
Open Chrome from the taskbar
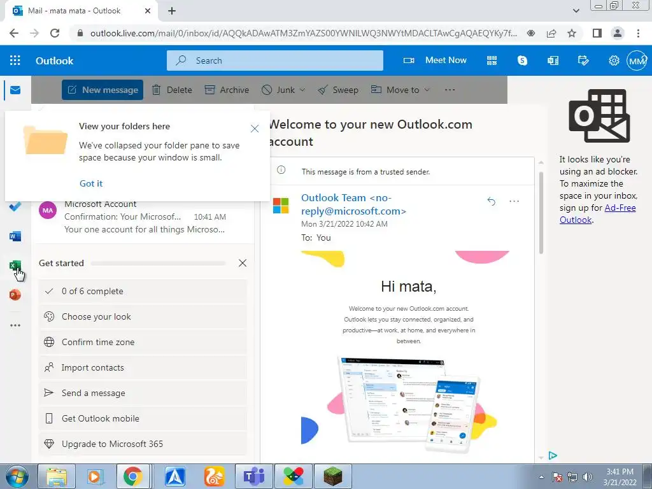[x=132, y=476]
